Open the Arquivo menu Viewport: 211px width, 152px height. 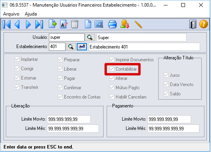point(11,14)
